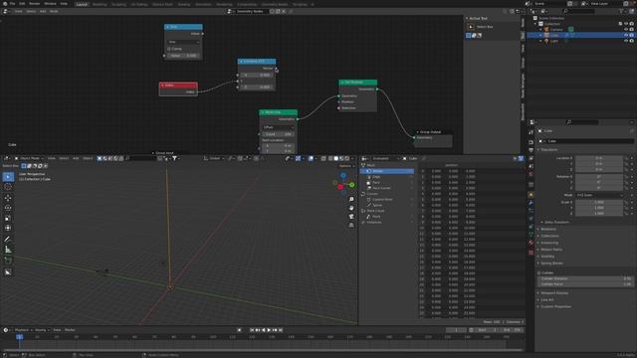Select the Transform tool in viewport toolbar
637x358 pixels.
(8, 228)
